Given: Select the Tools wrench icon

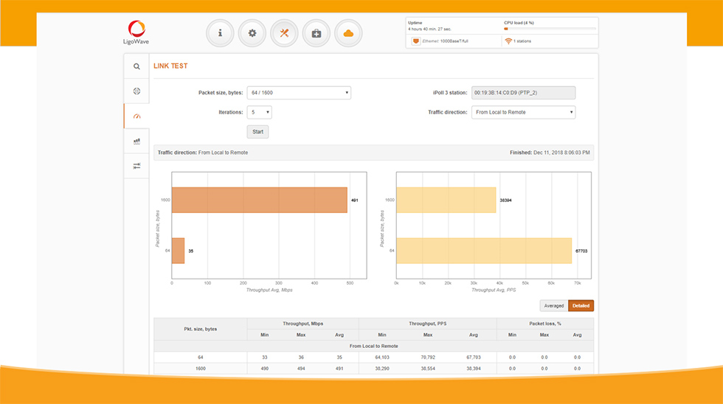Looking at the screenshot, I should tap(284, 33).
